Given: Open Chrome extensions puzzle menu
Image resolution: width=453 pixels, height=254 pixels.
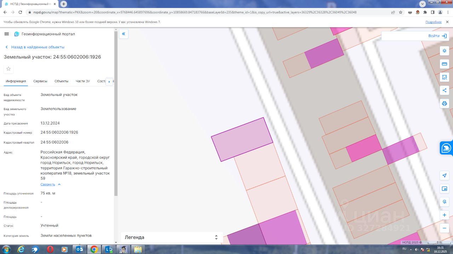Looking at the screenshot, I should [x=425, y=12].
